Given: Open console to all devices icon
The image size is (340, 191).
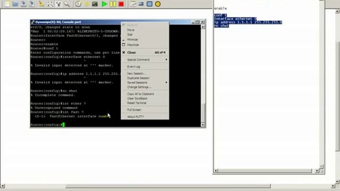Looking at the screenshot, I should 95,4.
